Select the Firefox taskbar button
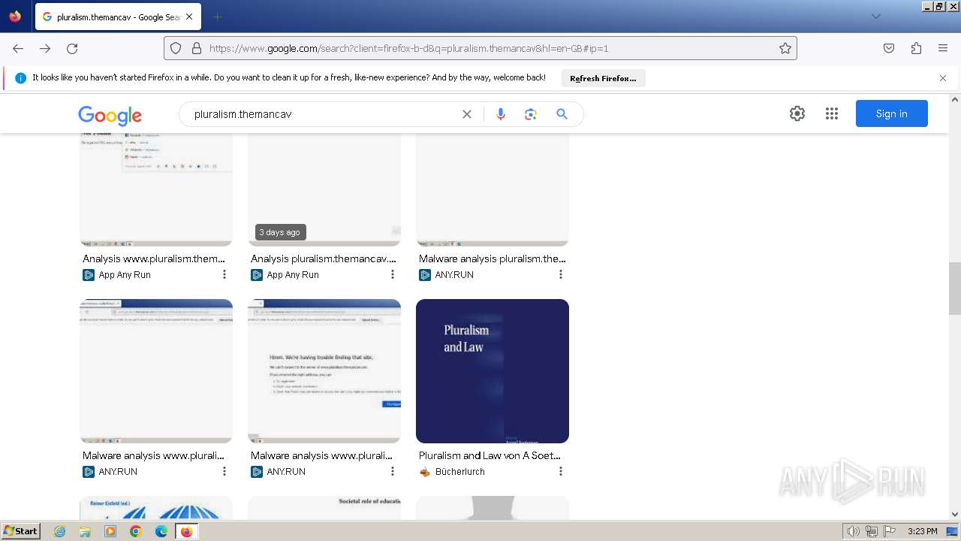Screen dimensions: 961x541 click(x=187, y=531)
